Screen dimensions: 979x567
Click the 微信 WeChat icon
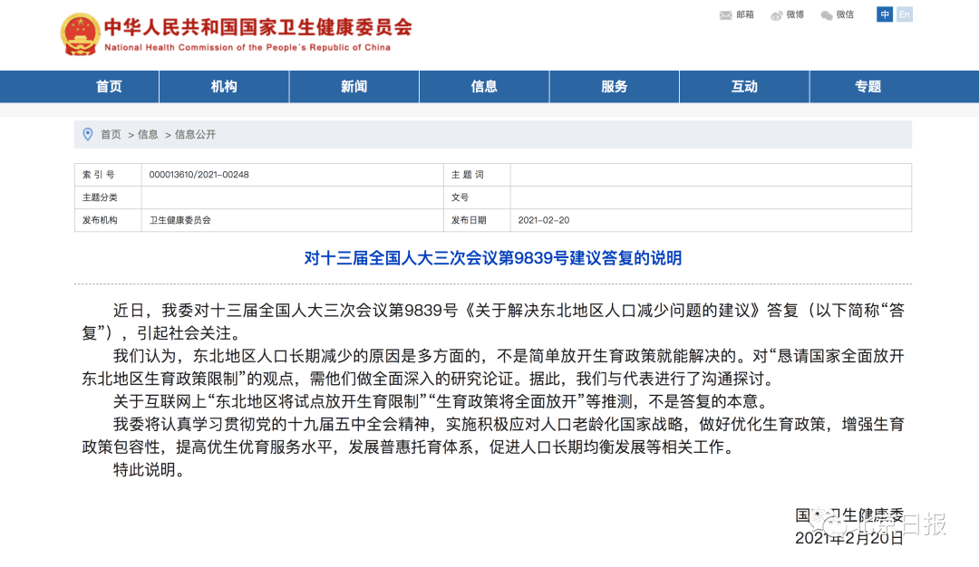coord(826,15)
